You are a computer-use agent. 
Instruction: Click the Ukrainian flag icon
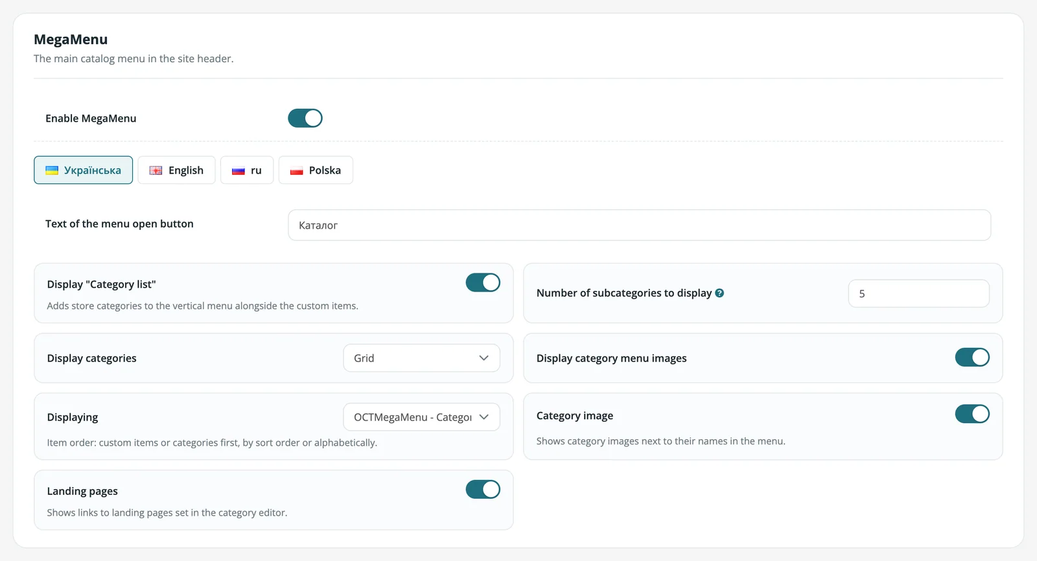tap(52, 170)
